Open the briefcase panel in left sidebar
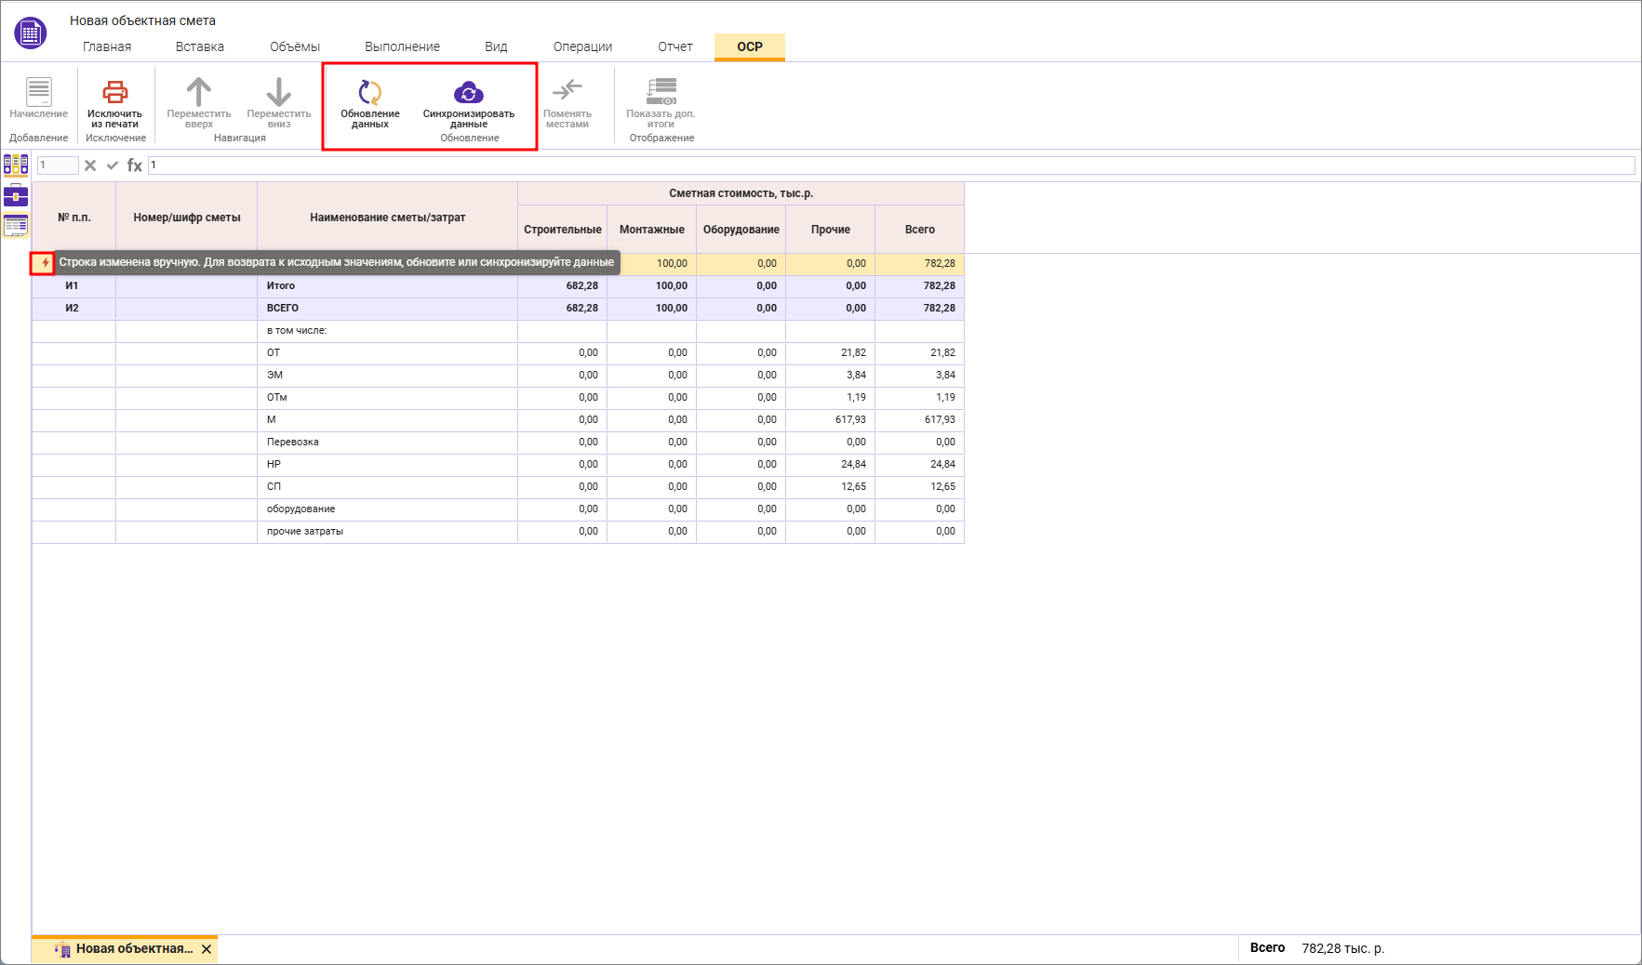1642x965 pixels. pyautogui.click(x=16, y=195)
